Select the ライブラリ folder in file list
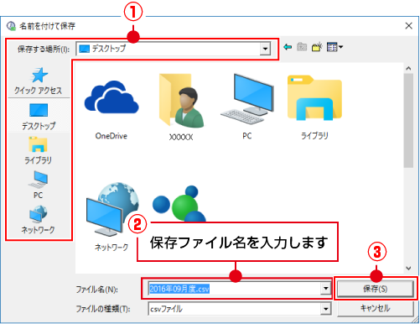Image resolution: width=420 pixels, height=324 pixels. tap(314, 107)
